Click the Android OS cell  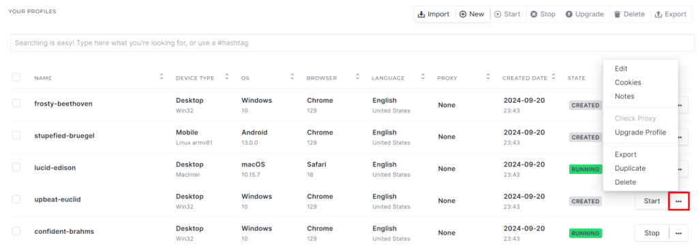coord(255,133)
